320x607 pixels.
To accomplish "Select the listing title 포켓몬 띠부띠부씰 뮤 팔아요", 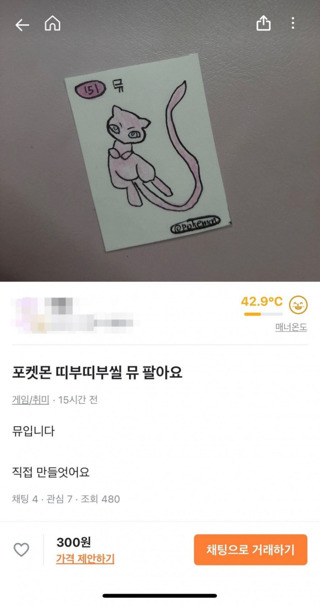I will click(97, 373).
